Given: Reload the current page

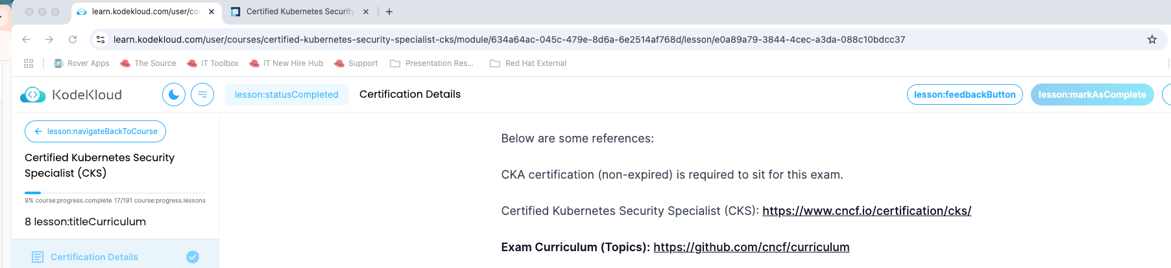Looking at the screenshot, I should pyautogui.click(x=73, y=39).
